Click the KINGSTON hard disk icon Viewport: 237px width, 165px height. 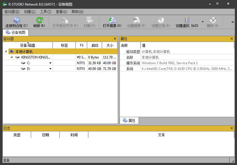click(x=17, y=57)
